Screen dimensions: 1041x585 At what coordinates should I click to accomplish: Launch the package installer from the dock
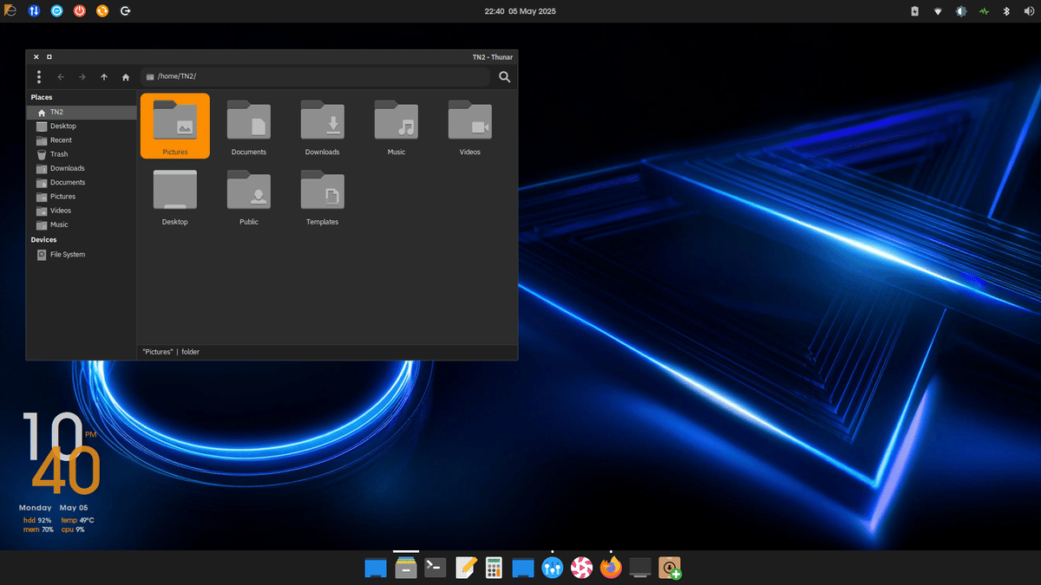coord(670,568)
